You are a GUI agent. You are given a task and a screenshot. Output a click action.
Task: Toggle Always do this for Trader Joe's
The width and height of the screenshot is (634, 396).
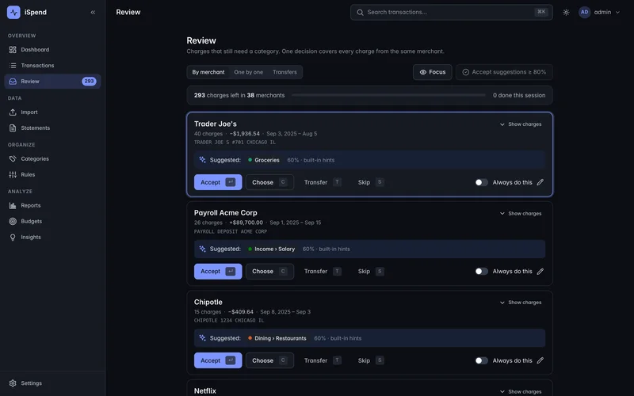(481, 183)
